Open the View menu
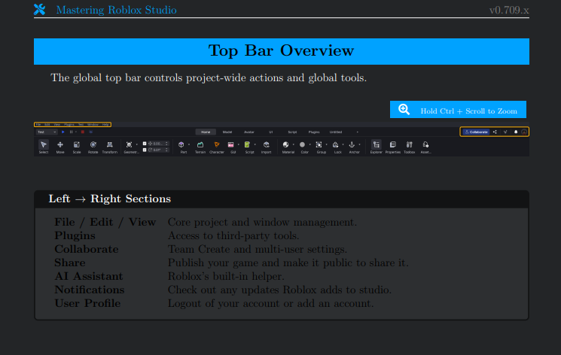Screen dimensions: 561x355 pos(57,124)
